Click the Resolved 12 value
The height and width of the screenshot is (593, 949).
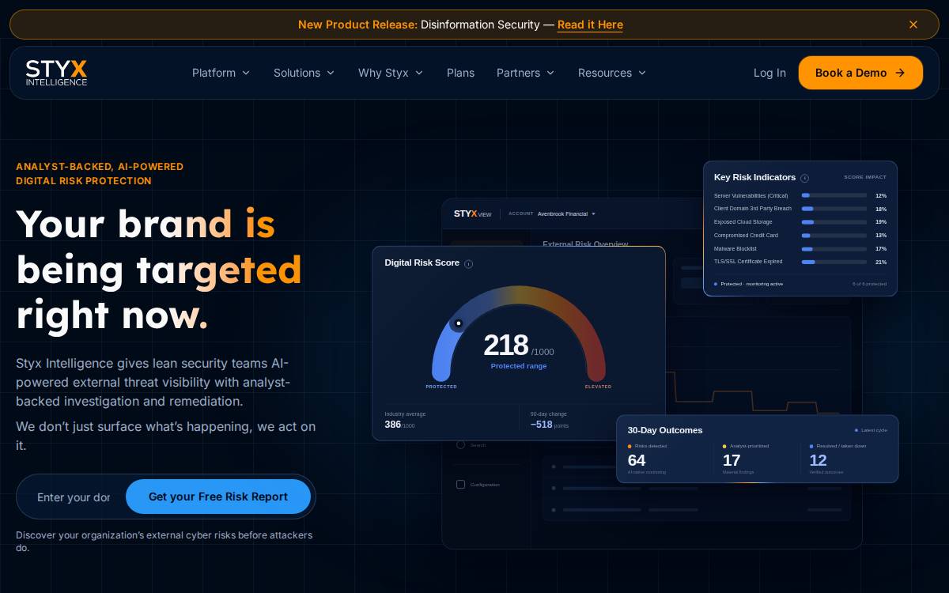[x=818, y=460]
